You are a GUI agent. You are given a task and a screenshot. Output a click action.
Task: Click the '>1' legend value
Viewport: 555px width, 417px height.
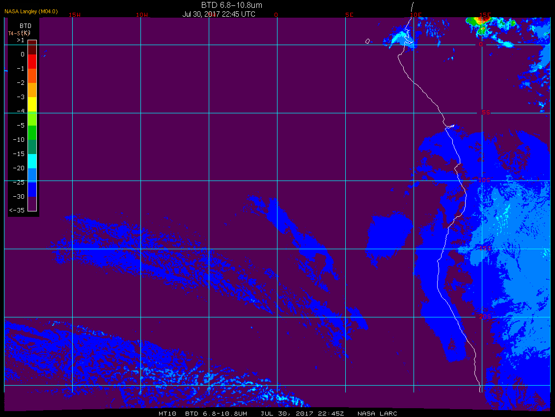[x=21, y=40]
